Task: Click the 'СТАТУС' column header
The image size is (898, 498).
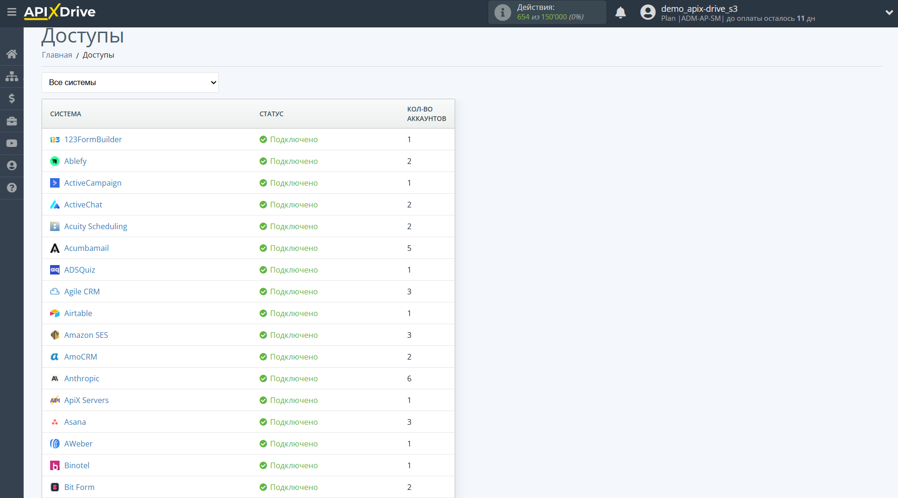Action: 271,114
